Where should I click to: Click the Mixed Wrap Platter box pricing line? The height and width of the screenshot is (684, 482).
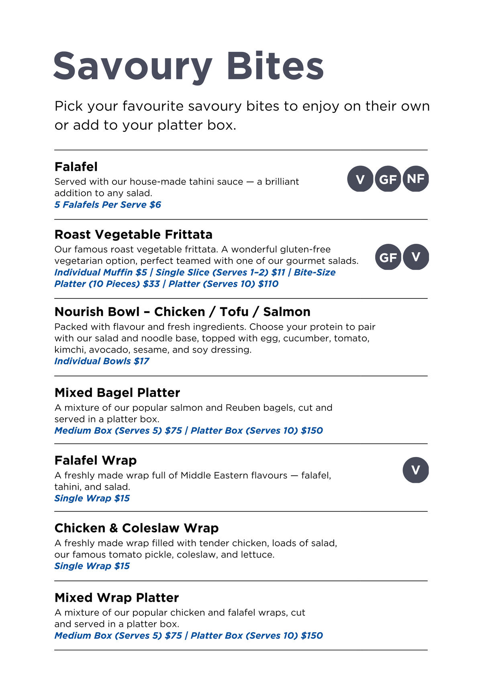(188, 636)
